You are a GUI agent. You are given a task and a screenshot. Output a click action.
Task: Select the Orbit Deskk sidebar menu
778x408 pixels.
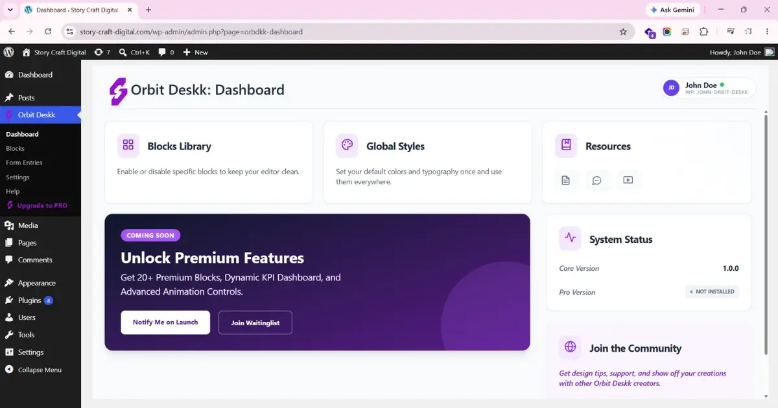(40, 115)
